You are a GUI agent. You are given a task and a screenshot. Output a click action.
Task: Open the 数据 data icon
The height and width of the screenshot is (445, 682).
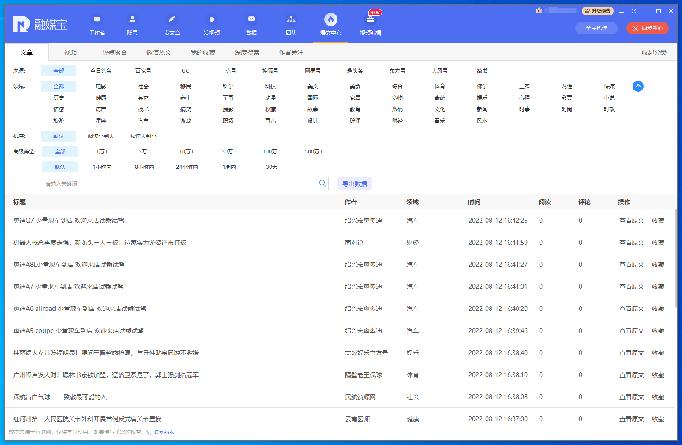pos(251,20)
